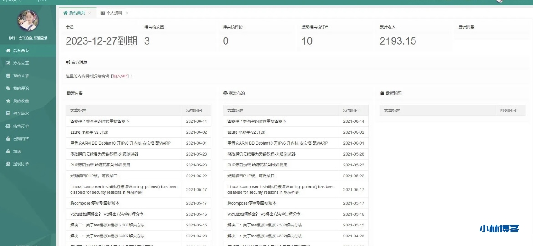Click the 待审核文章 count of 3

coord(147,41)
